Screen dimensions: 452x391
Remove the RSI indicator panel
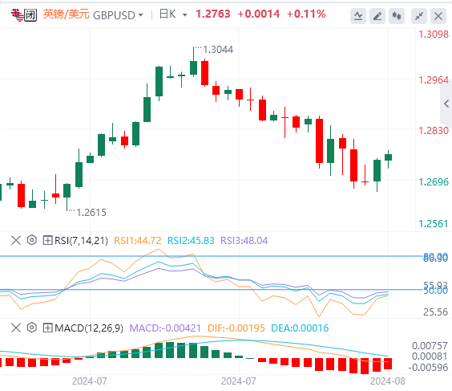(16, 240)
